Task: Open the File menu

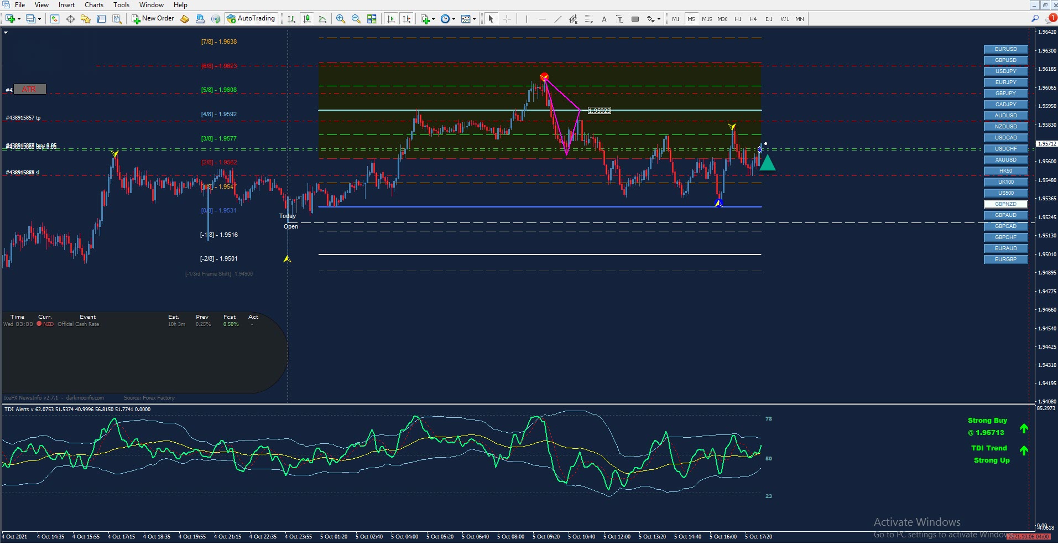Action: click(20, 5)
